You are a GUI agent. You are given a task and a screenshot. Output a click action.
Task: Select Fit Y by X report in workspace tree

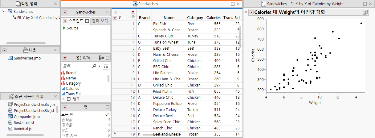[x=35, y=17]
